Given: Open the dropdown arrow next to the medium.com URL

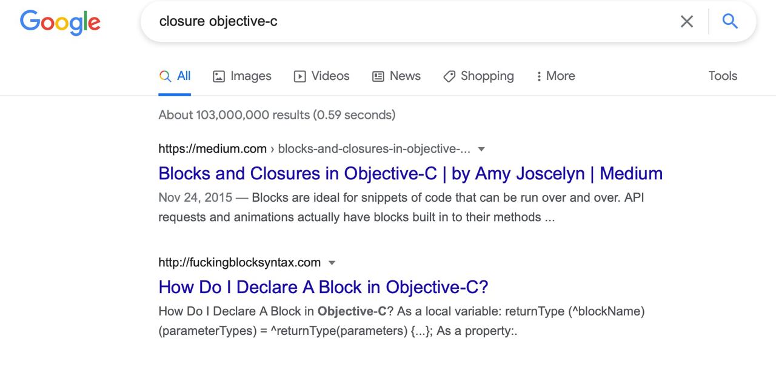Looking at the screenshot, I should coord(481,149).
